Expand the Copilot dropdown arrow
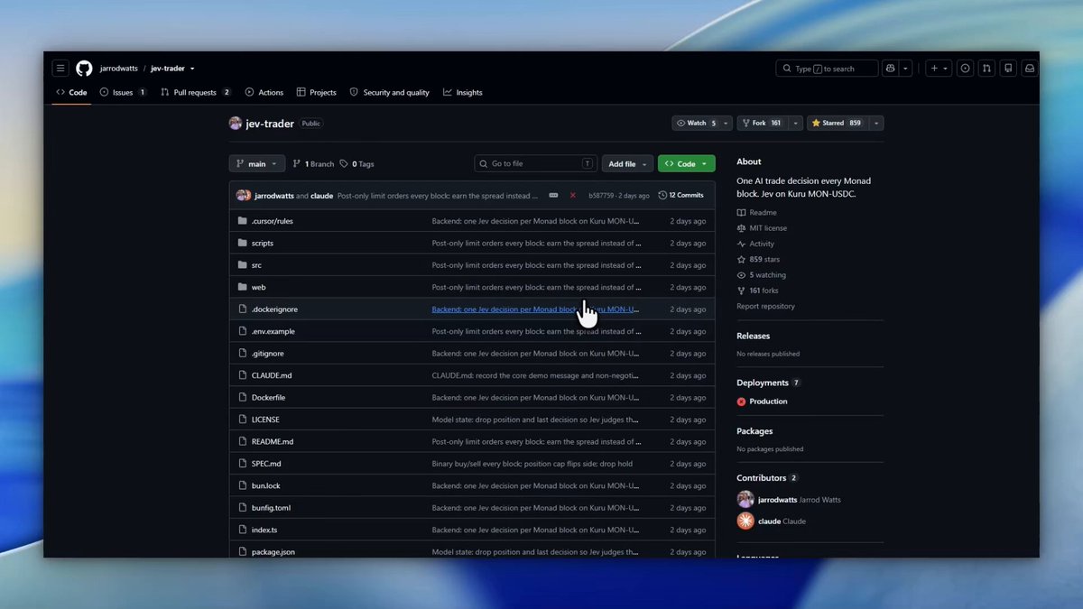Screen dimensions: 1083x609 (x=905, y=69)
